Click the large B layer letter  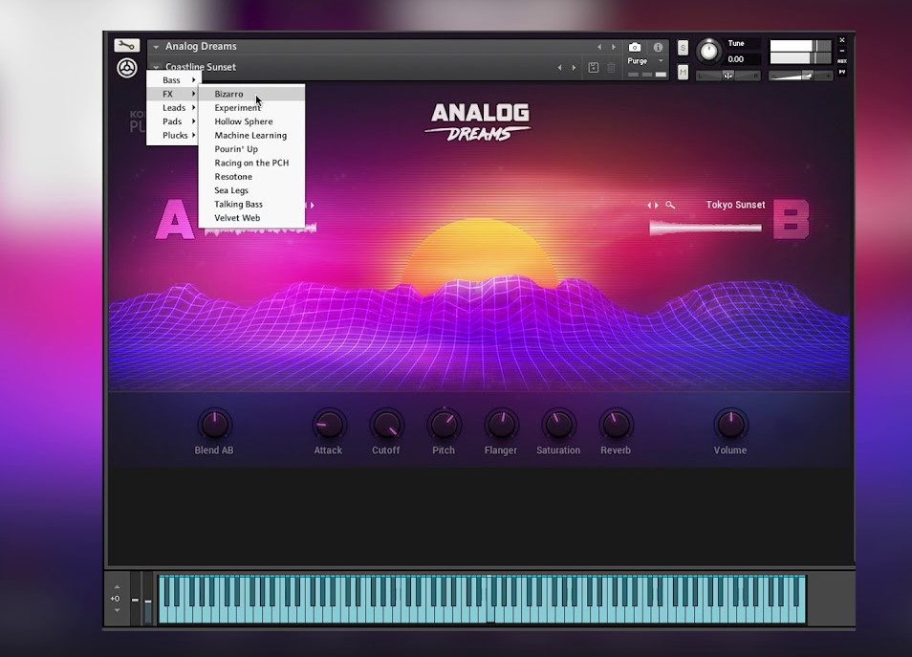point(791,219)
